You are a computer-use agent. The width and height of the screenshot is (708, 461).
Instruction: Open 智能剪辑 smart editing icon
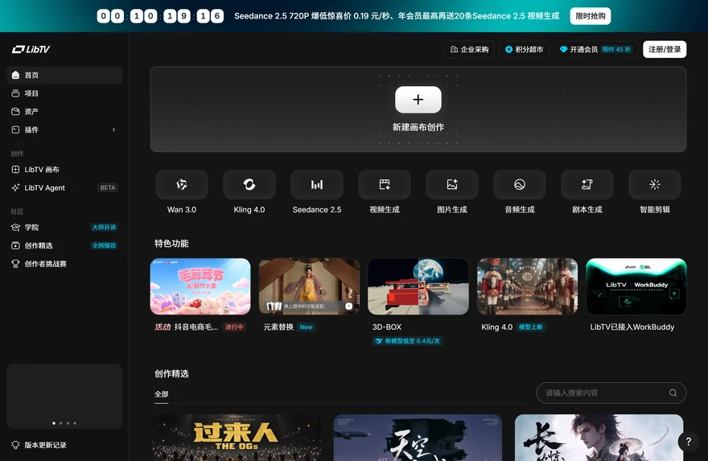655,184
